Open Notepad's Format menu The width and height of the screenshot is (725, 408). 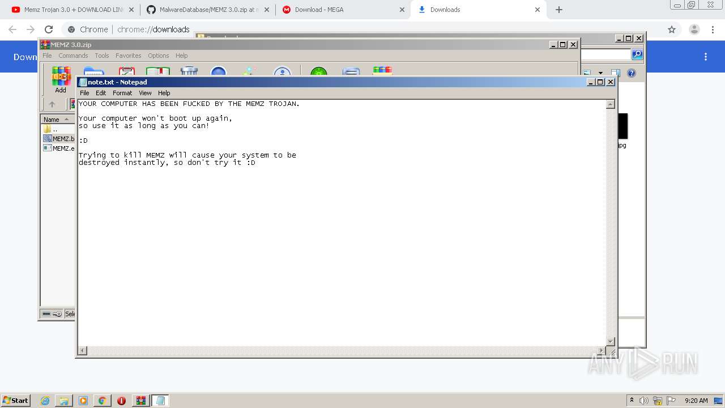click(122, 93)
